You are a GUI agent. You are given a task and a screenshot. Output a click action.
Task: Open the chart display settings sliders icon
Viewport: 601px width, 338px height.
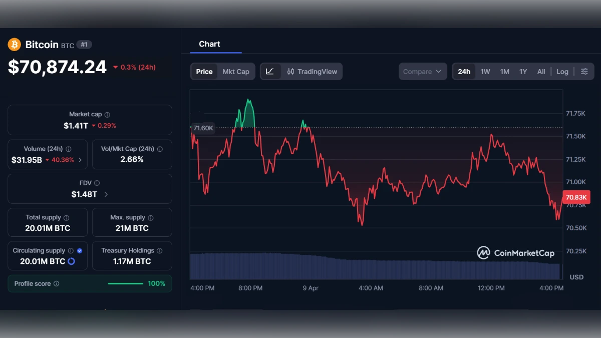[584, 71]
